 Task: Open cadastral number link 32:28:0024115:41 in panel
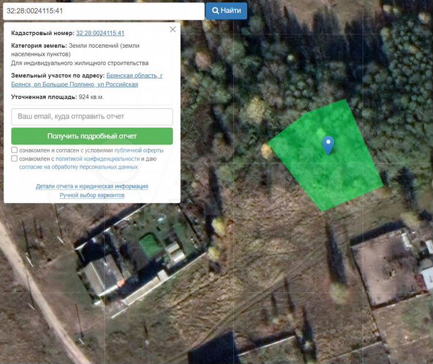click(100, 32)
